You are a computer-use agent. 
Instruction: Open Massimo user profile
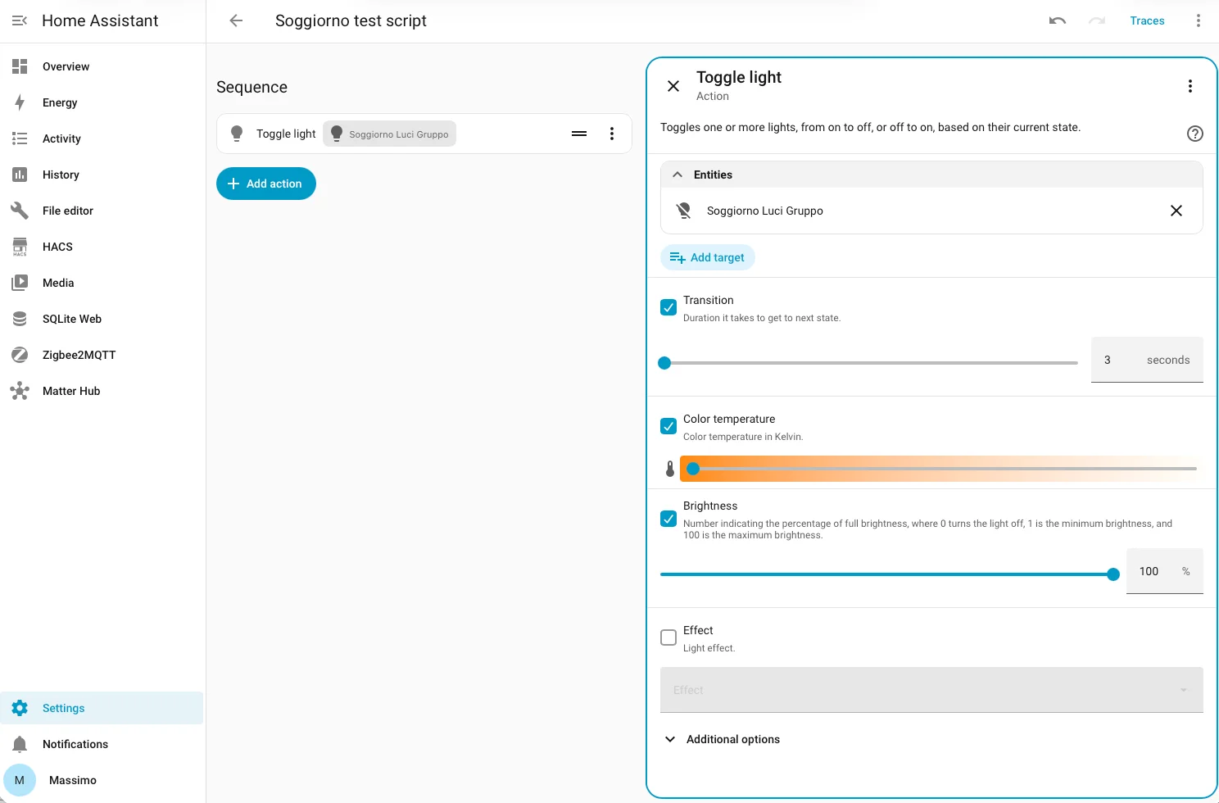tap(102, 780)
